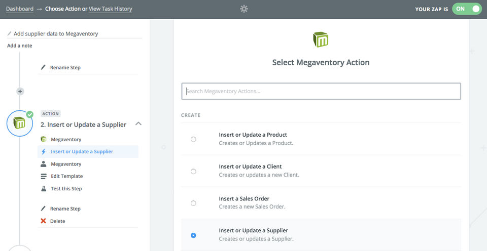Viewport: 487px width, 251px height.
Task: Open the Megaventory account section with person icon
Action: [66, 164]
